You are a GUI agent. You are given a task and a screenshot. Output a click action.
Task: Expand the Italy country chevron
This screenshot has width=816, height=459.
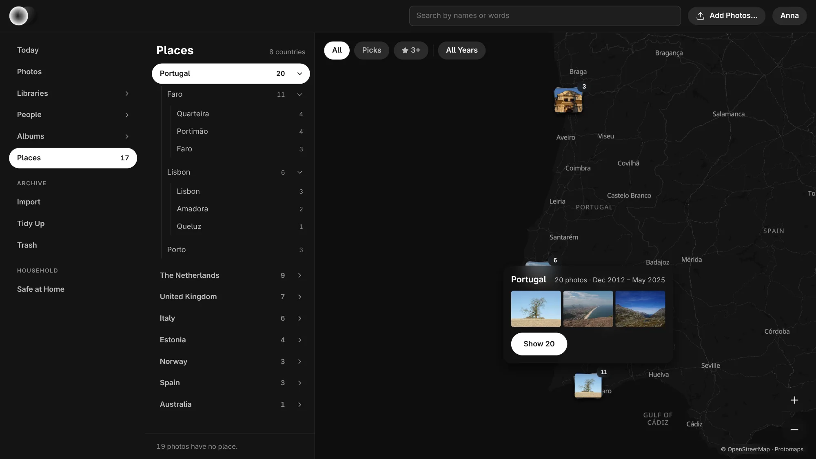click(x=299, y=319)
